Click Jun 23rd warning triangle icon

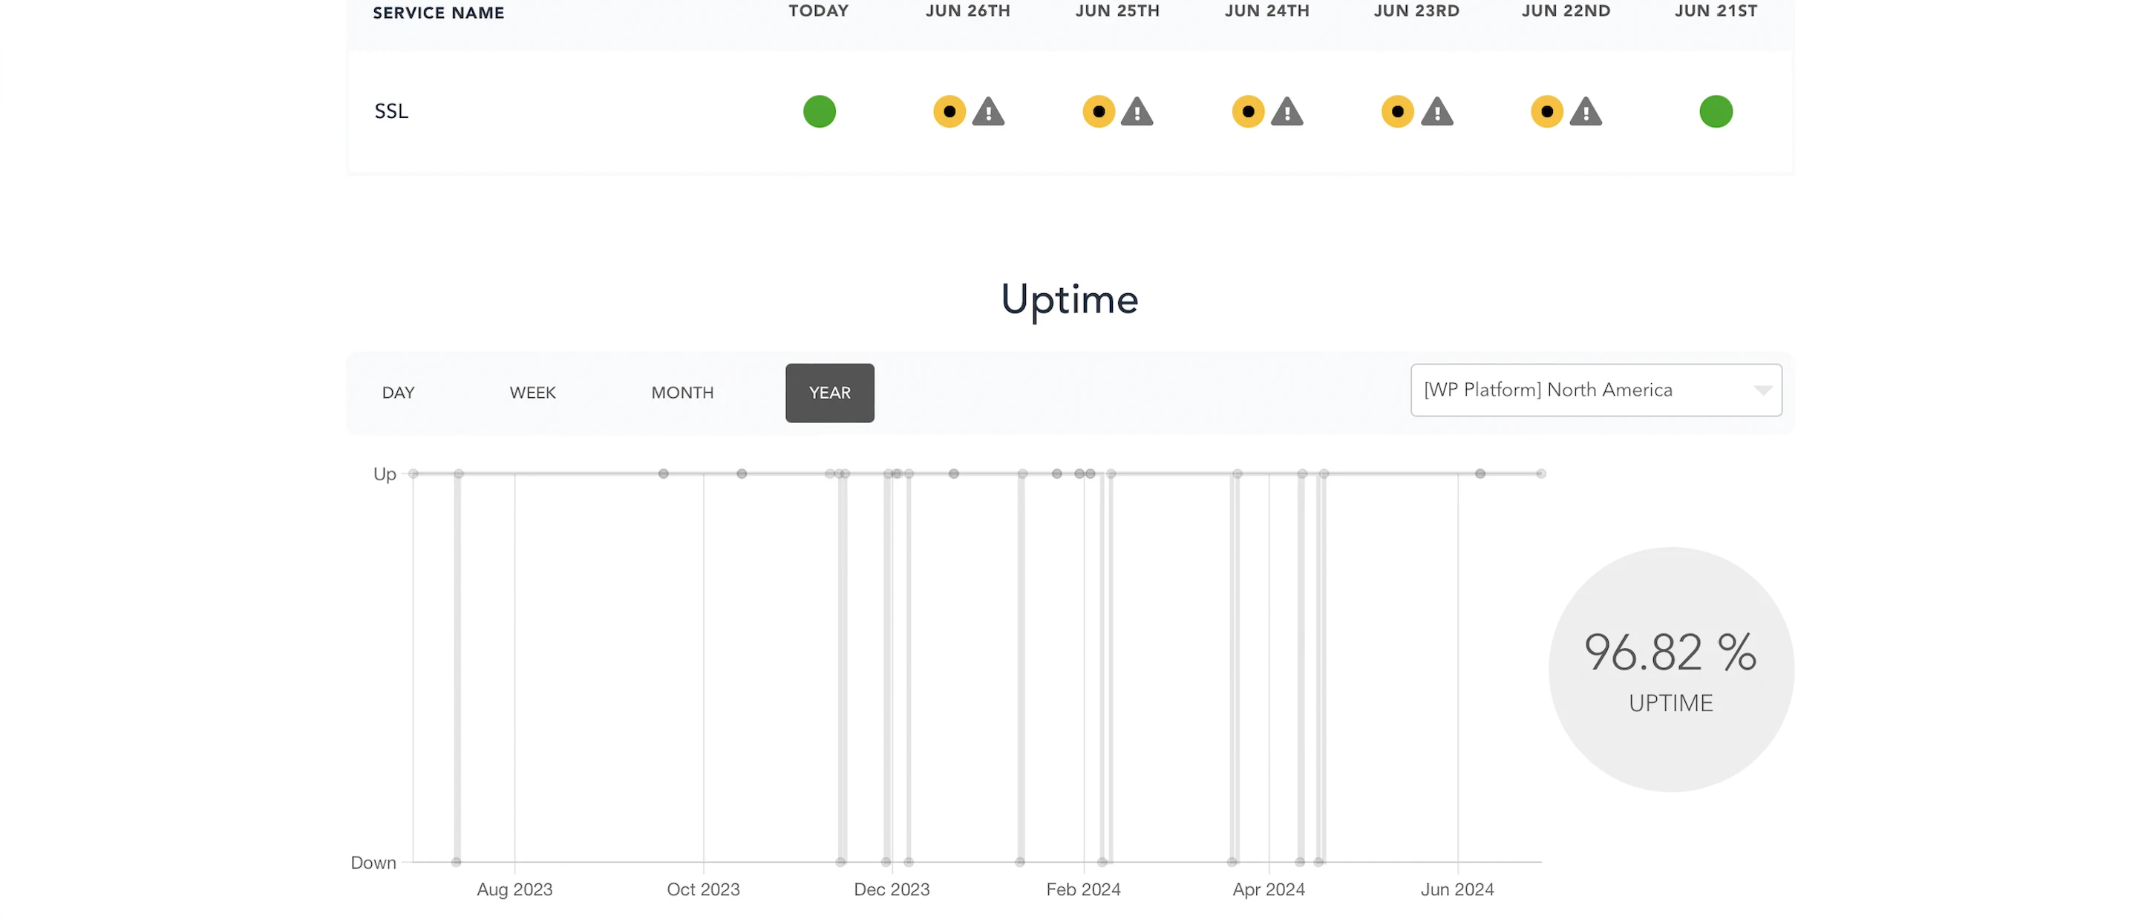pyautogui.click(x=1436, y=111)
